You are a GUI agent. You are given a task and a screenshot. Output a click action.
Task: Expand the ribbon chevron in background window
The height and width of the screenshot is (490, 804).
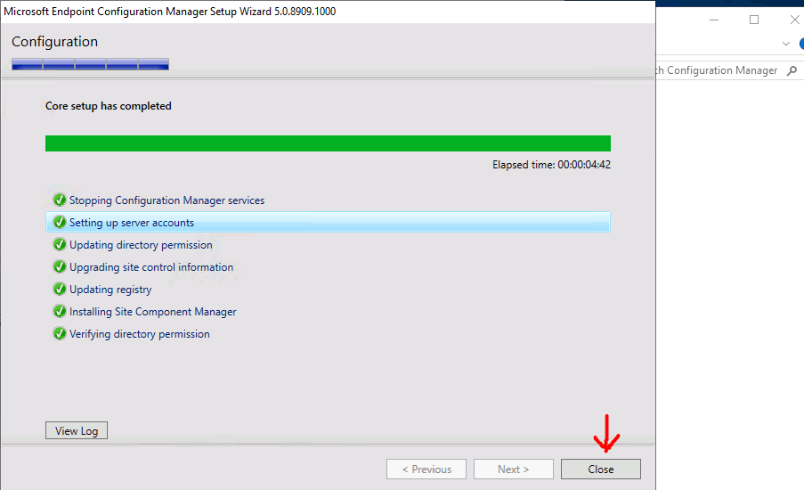pos(786,44)
